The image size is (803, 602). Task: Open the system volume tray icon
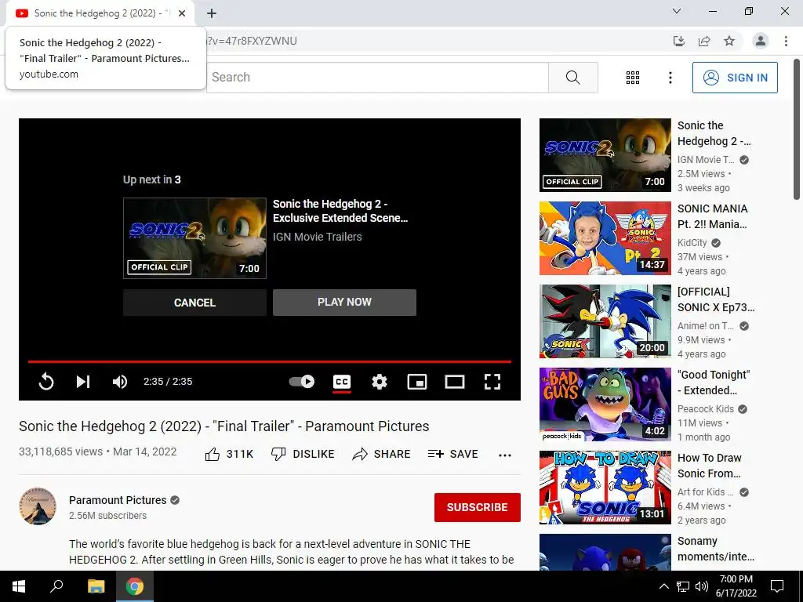pyautogui.click(x=702, y=586)
